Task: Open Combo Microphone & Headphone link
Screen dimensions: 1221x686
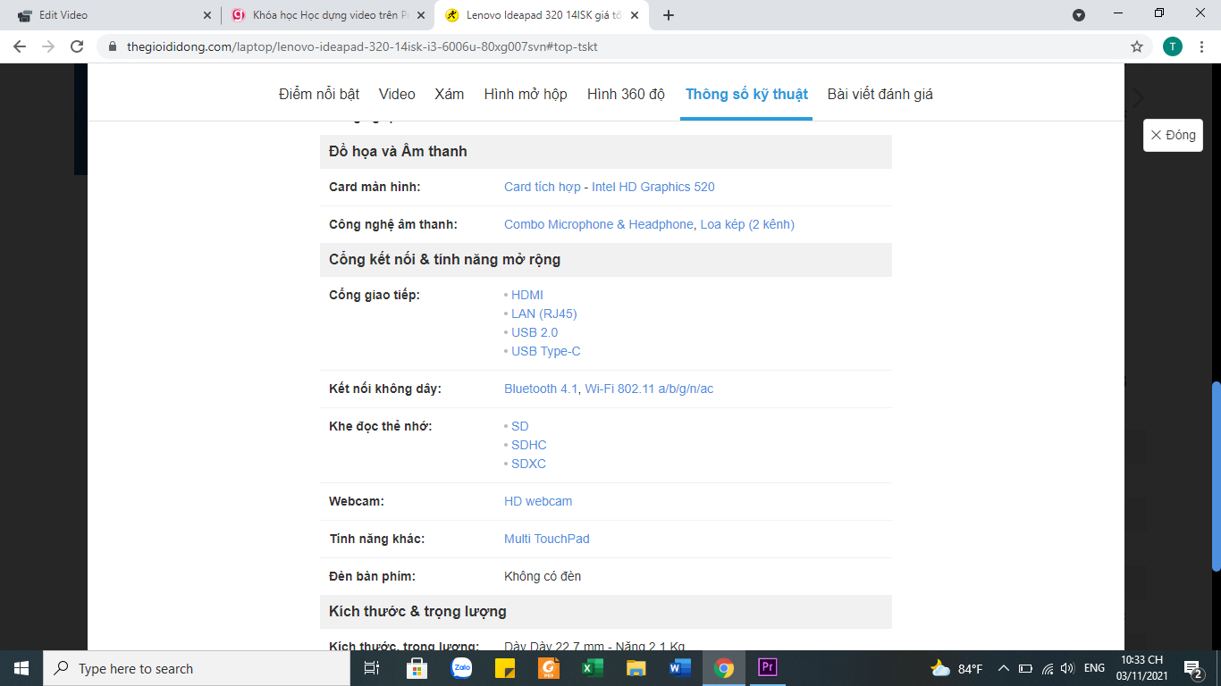Action: (x=599, y=224)
